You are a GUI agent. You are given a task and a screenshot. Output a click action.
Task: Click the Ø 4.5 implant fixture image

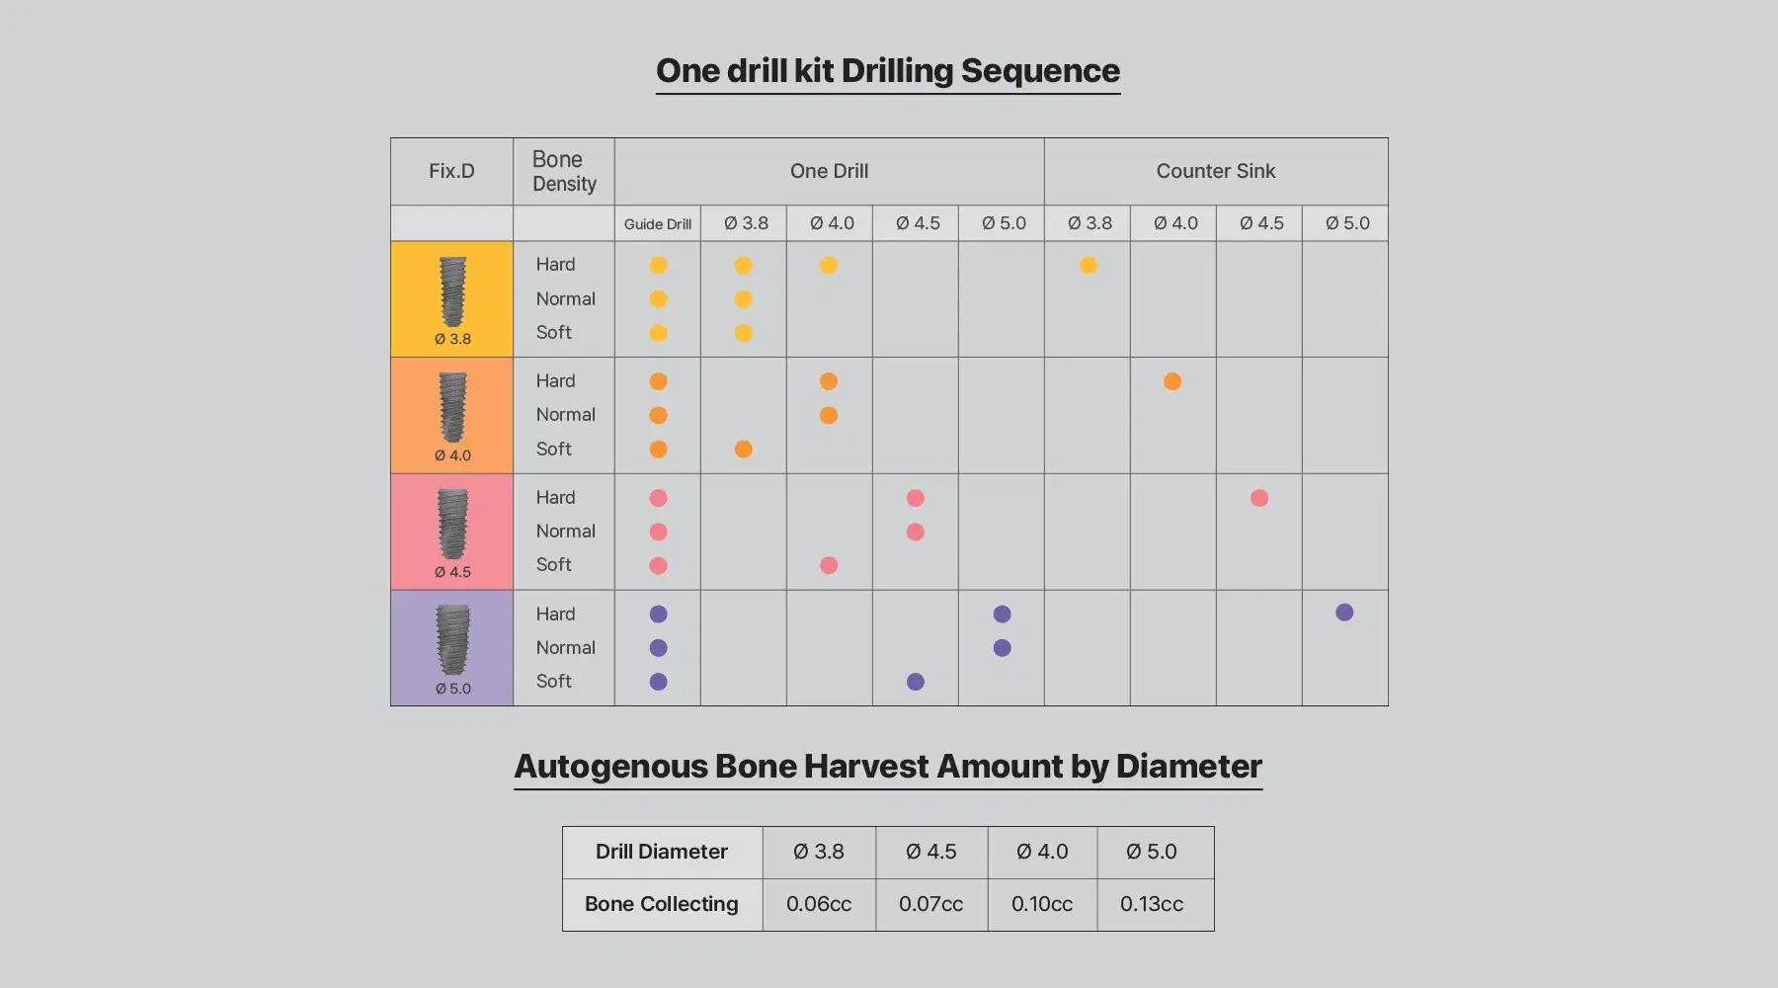tap(452, 524)
